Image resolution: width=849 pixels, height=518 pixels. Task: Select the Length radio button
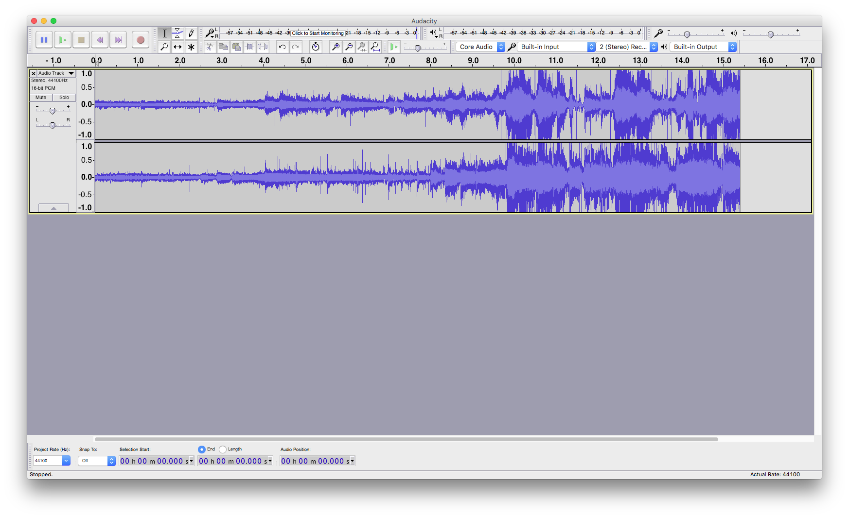pyautogui.click(x=223, y=450)
